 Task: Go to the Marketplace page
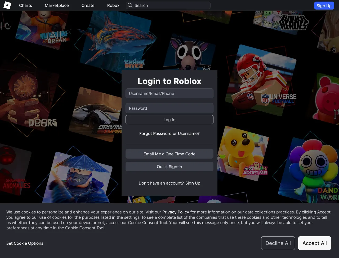click(x=57, y=5)
